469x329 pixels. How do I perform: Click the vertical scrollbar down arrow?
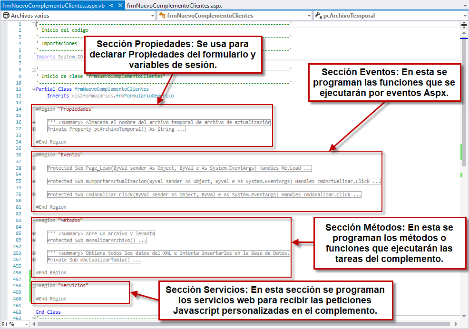coord(464,316)
